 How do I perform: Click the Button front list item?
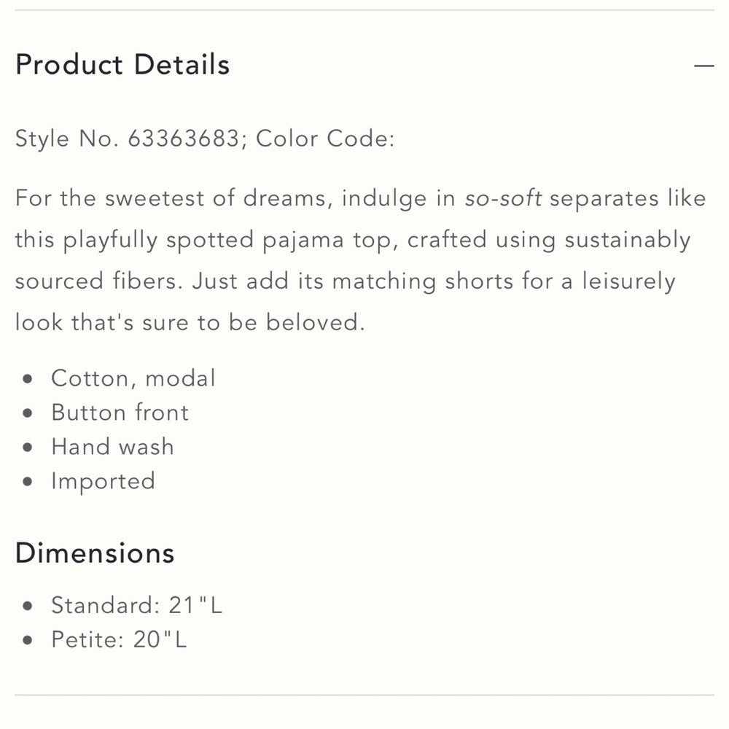120,413
